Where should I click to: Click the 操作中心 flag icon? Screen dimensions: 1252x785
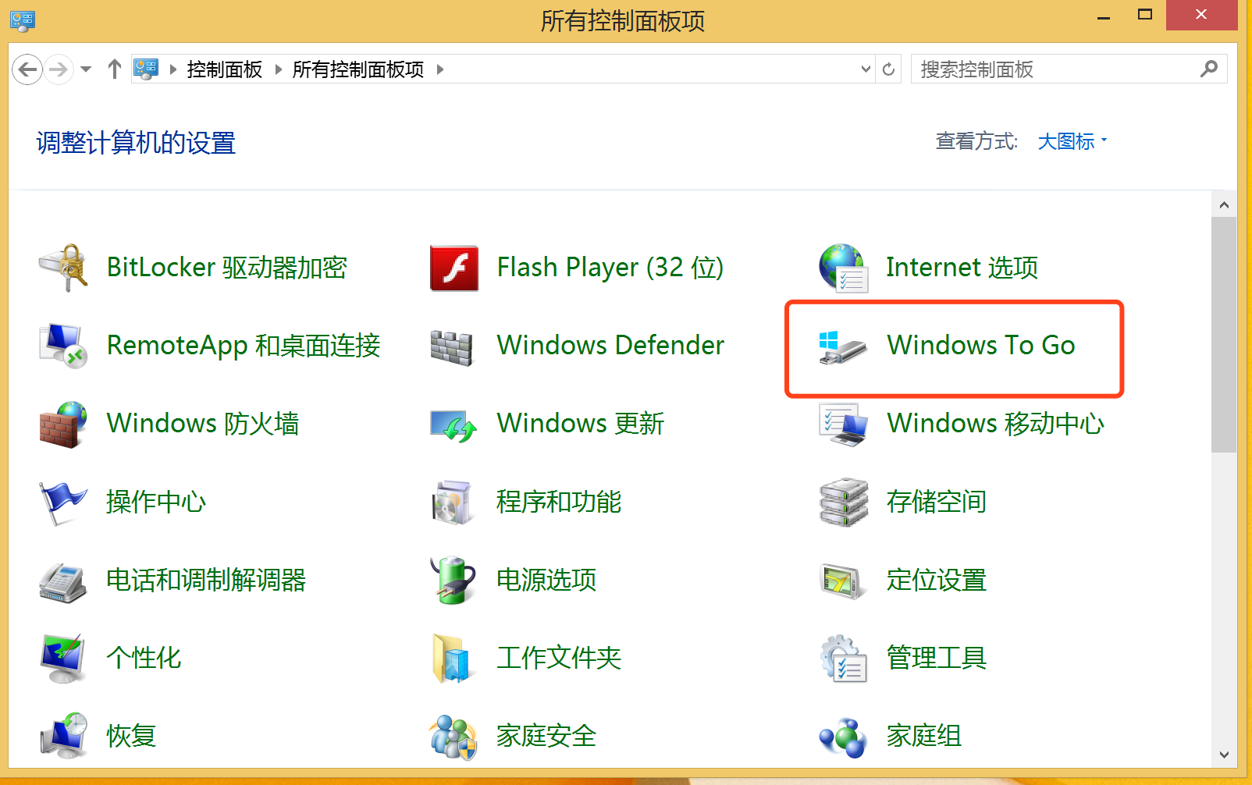(x=63, y=503)
